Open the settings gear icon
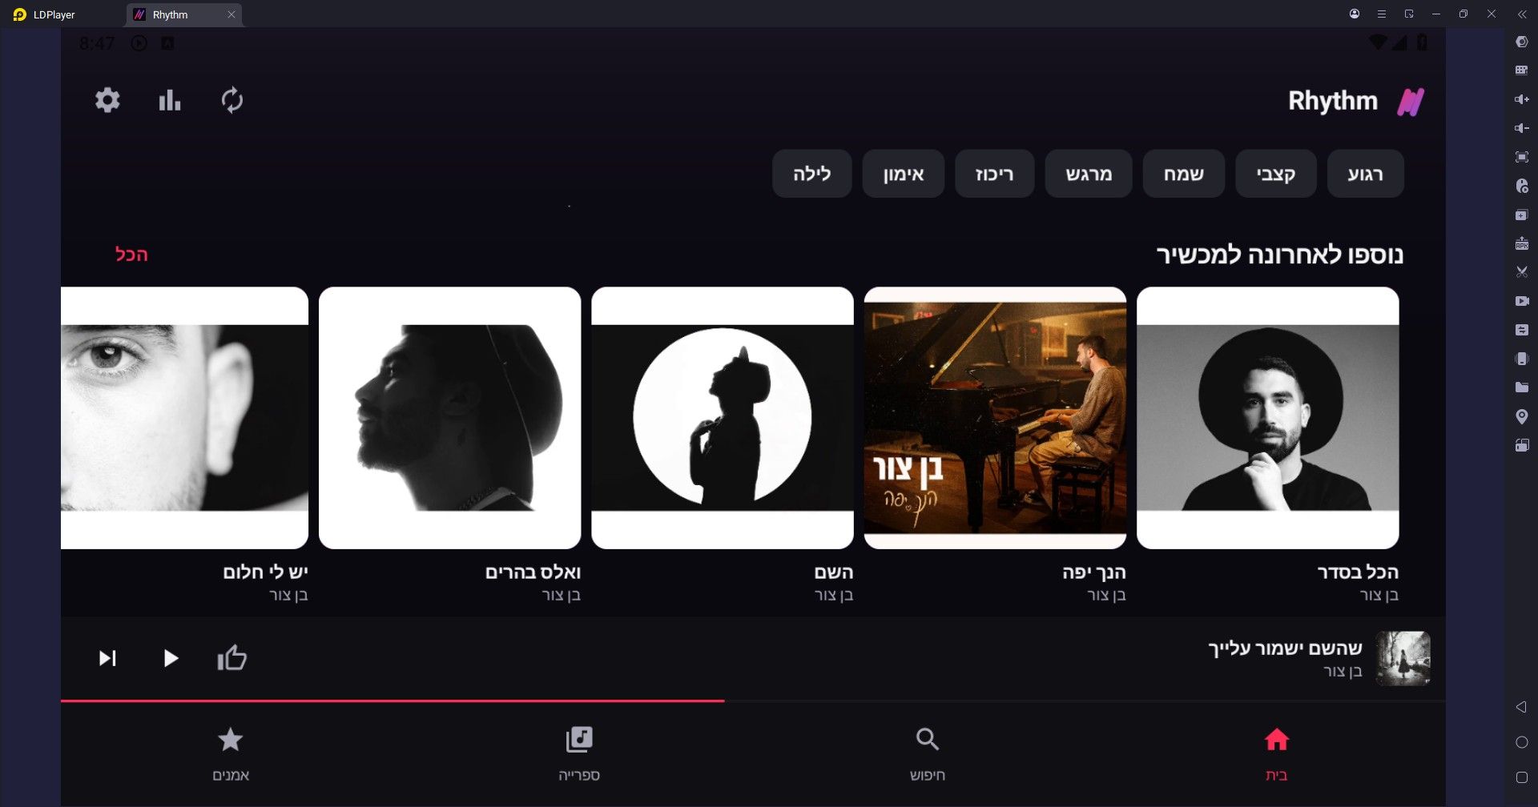This screenshot has width=1538, height=807. pyautogui.click(x=107, y=100)
